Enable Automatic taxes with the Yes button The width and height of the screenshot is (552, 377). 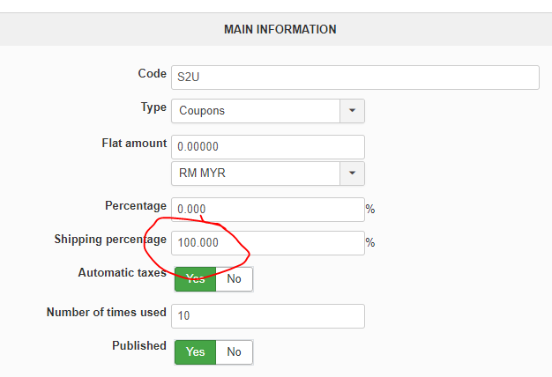[195, 279]
